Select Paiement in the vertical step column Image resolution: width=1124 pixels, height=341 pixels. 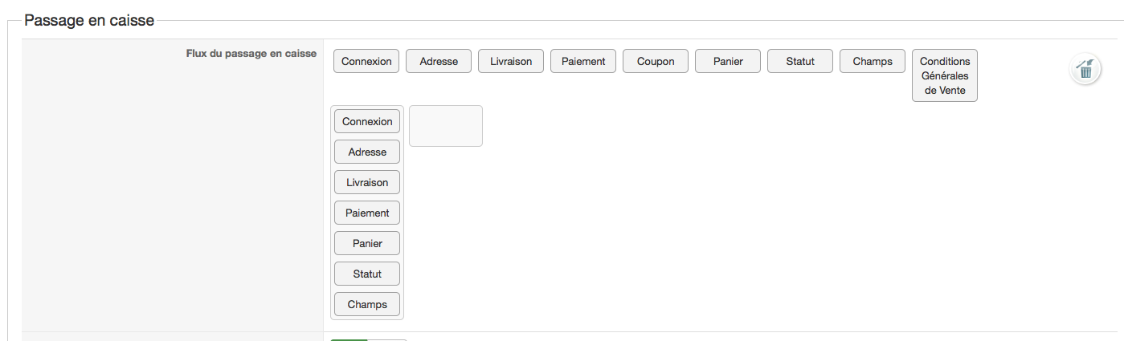click(x=367, y=213)
